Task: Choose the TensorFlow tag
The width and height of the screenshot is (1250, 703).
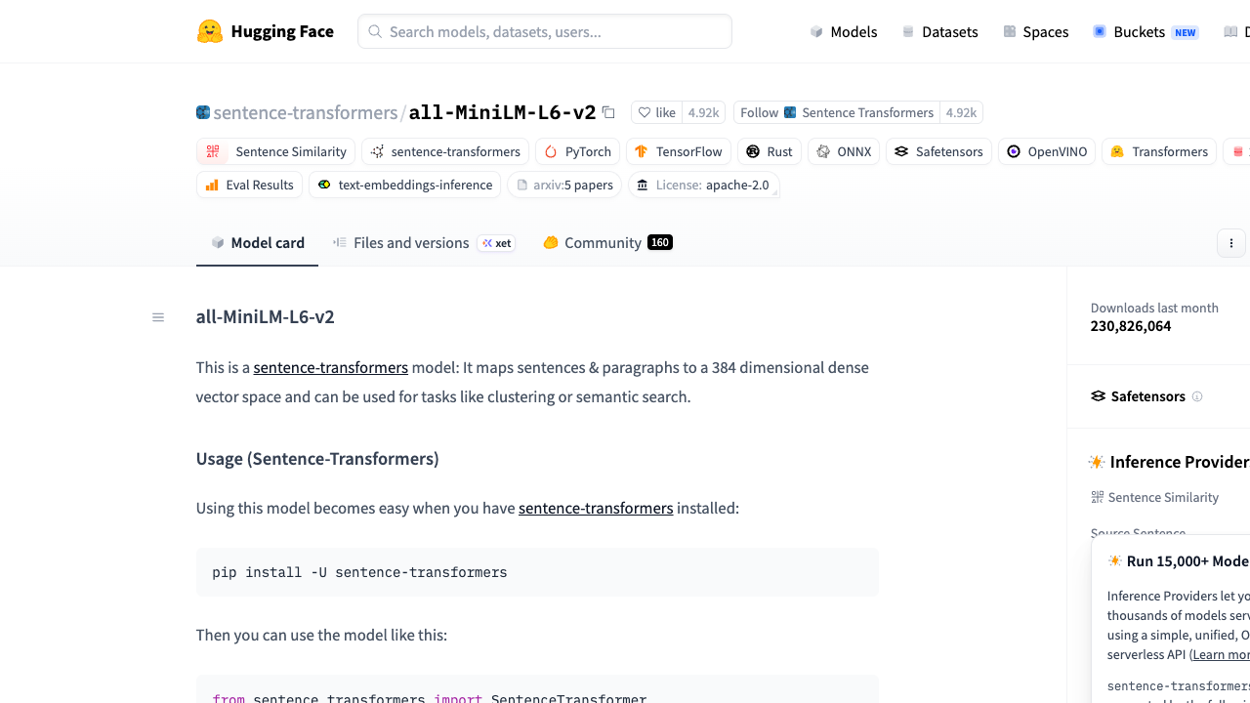Action: (x=679, y=151)
